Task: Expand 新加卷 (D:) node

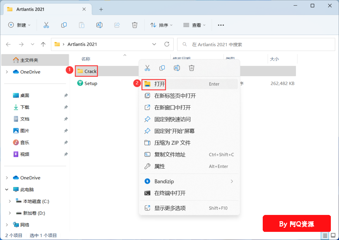Action: [x=10, y=213]
